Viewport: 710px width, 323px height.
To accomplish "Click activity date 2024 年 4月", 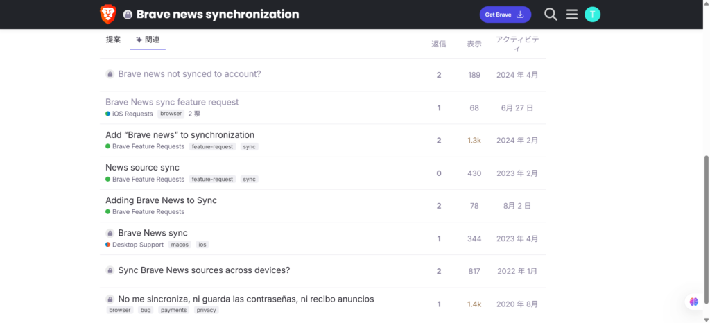I will 517,75.
